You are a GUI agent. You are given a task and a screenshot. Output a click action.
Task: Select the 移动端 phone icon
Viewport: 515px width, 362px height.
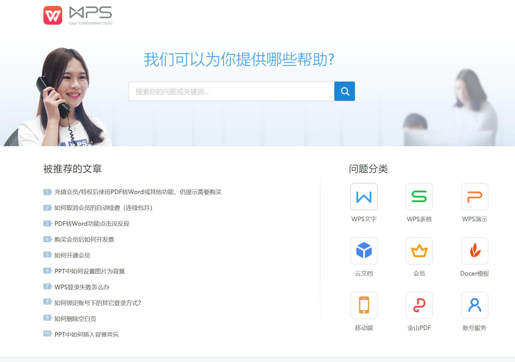coord(364,305)
